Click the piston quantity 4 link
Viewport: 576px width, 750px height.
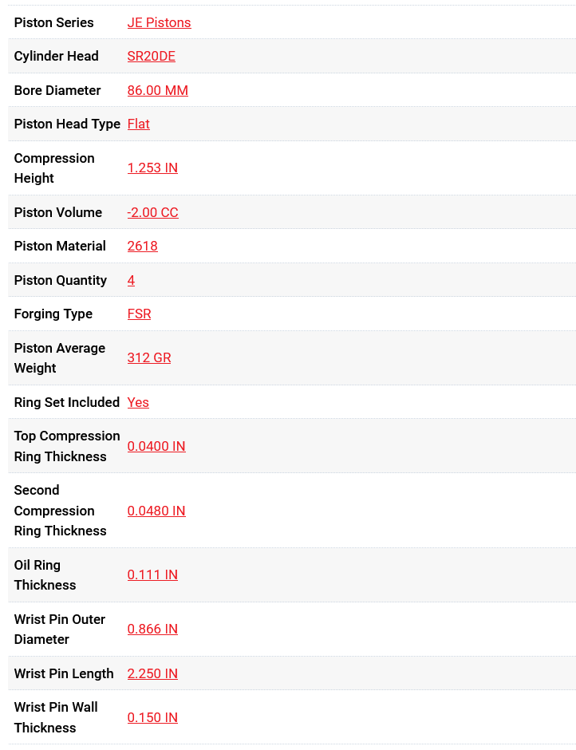131,280
